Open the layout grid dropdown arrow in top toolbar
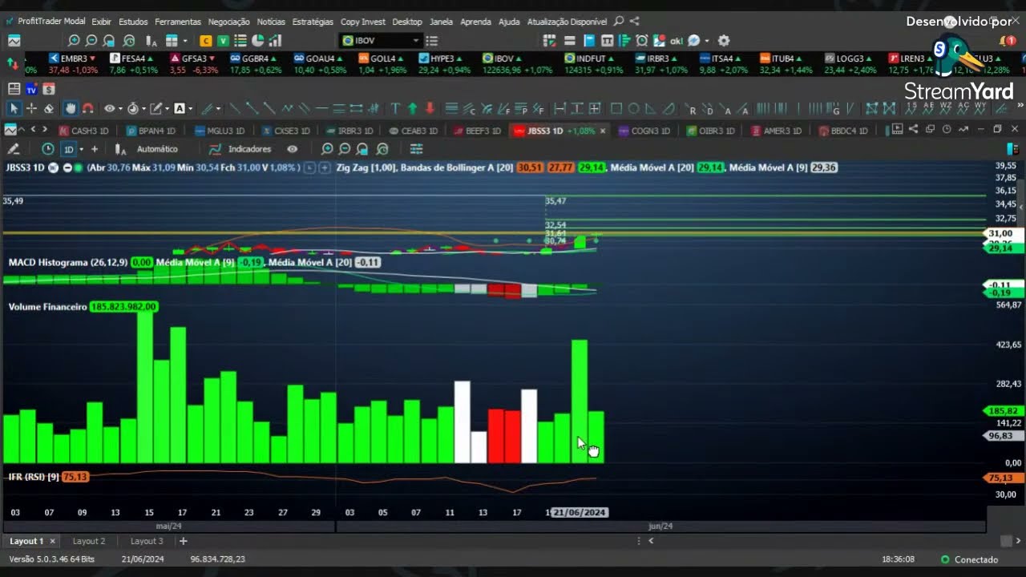 coord(184,41)
